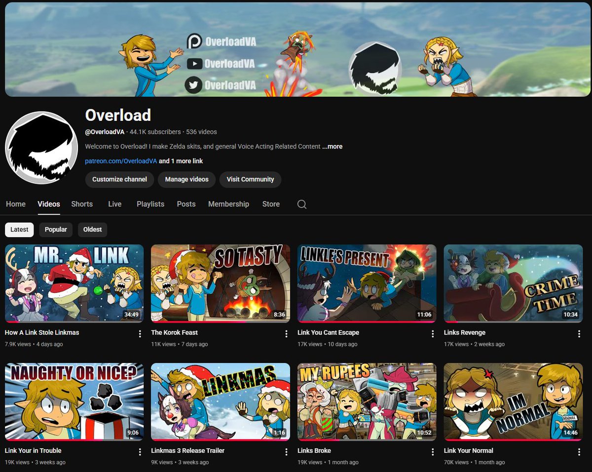Click the 14:46 duration badge

pyautogui.click(x=570, y=433)
